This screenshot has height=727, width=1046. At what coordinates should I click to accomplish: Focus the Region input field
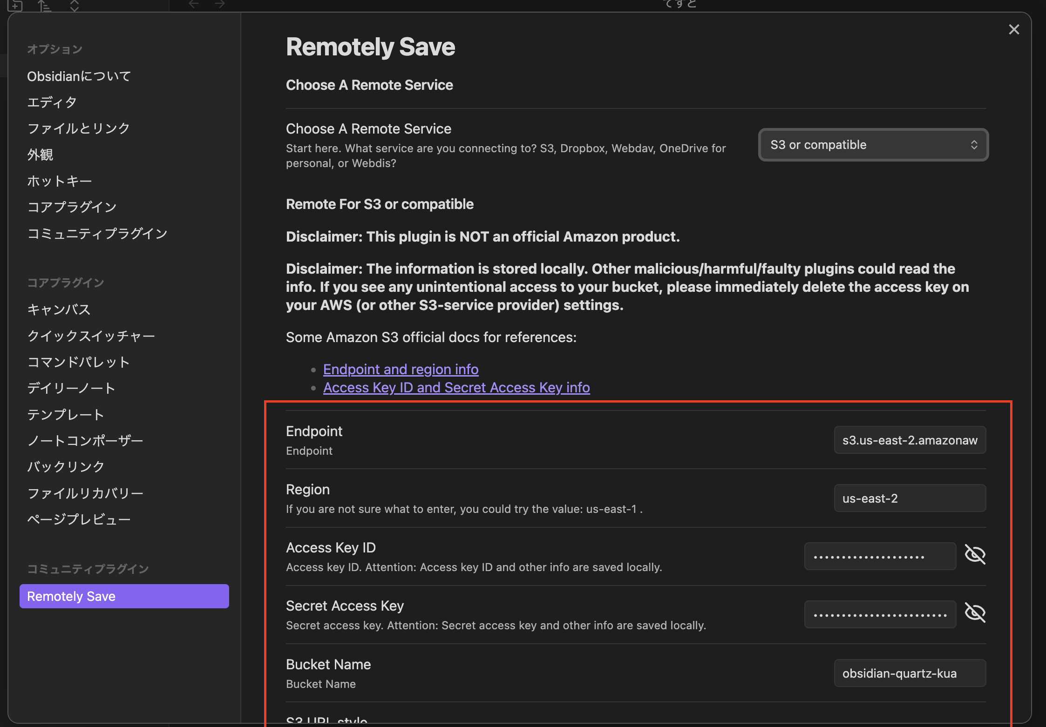(x=910, y=498)
